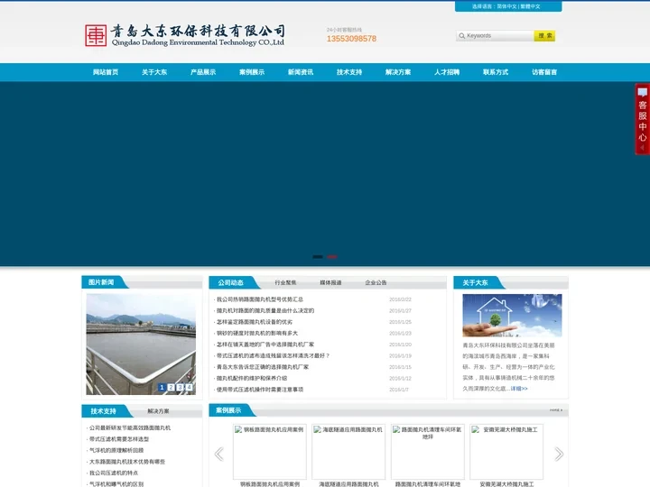Click the yellow 搜索 button
Image resolution: width=650 pixels, height=487 pixels.
point(544,36)
